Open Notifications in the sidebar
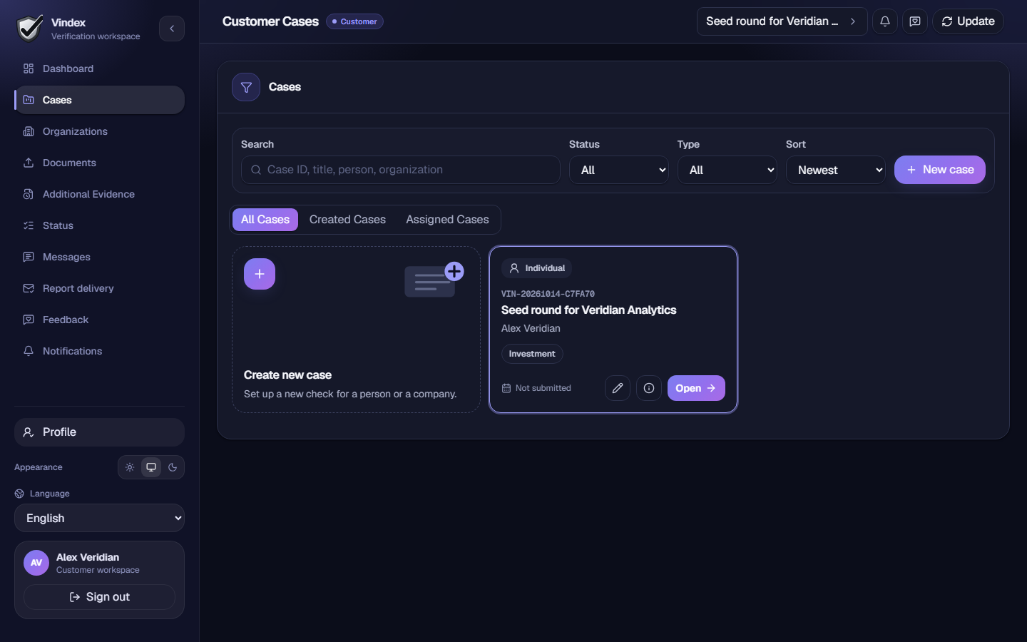Viewport: 1027px width, 642px height. point(99,351)
